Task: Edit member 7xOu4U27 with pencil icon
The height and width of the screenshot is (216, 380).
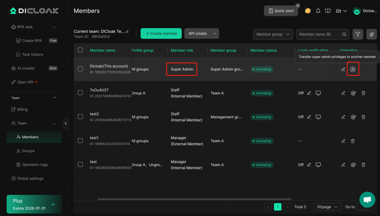Action: (343, 93)
